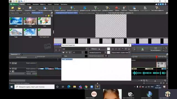177x99 pixels.
Task: Open the Аудио ribbon tab
Action: pyautogui.click(x=50, y=4)
